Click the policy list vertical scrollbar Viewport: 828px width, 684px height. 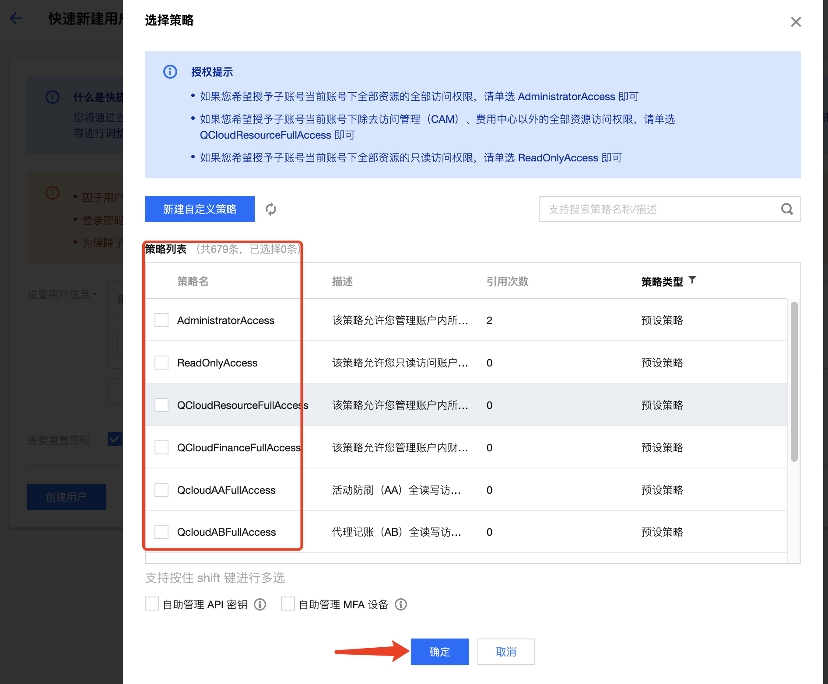click(794, 381)
